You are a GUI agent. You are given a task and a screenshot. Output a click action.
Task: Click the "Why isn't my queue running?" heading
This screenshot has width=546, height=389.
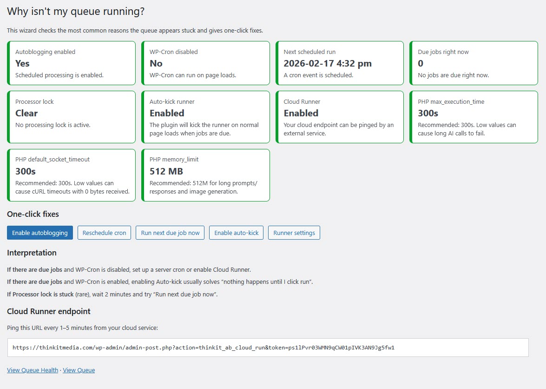click(x=76, y=12)
